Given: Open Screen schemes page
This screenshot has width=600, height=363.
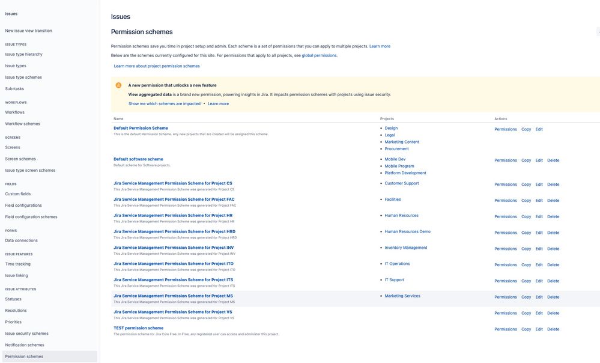Looking at the screenshot, I should click(x=20, y=159).
